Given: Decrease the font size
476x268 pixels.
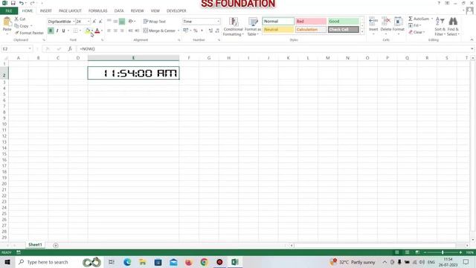Looking at the screenshot, I should point(100,22).
